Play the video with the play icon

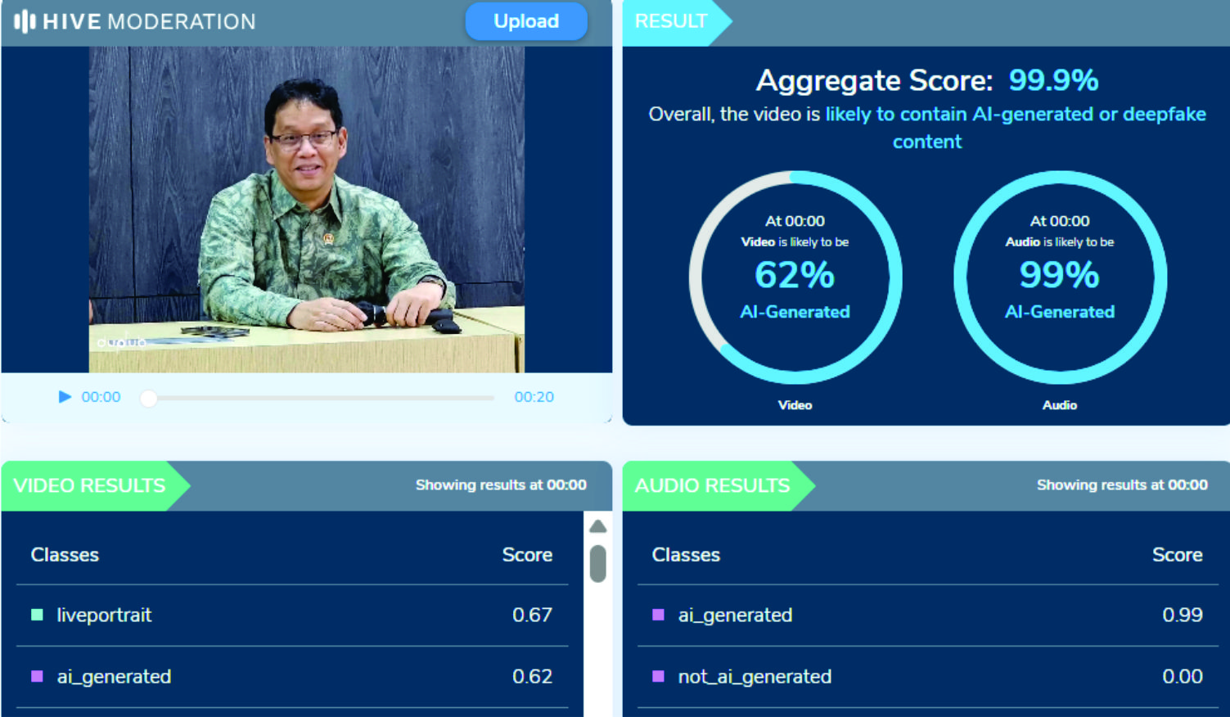click(65, 397)
